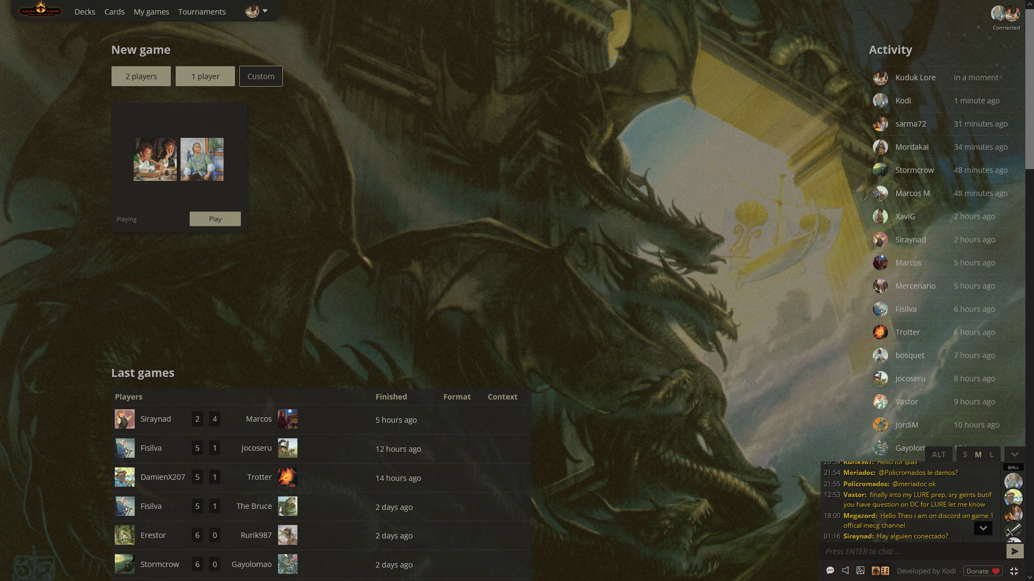
Task: Open jocoseru avatar in Last games
Action: tap(287, 448)
